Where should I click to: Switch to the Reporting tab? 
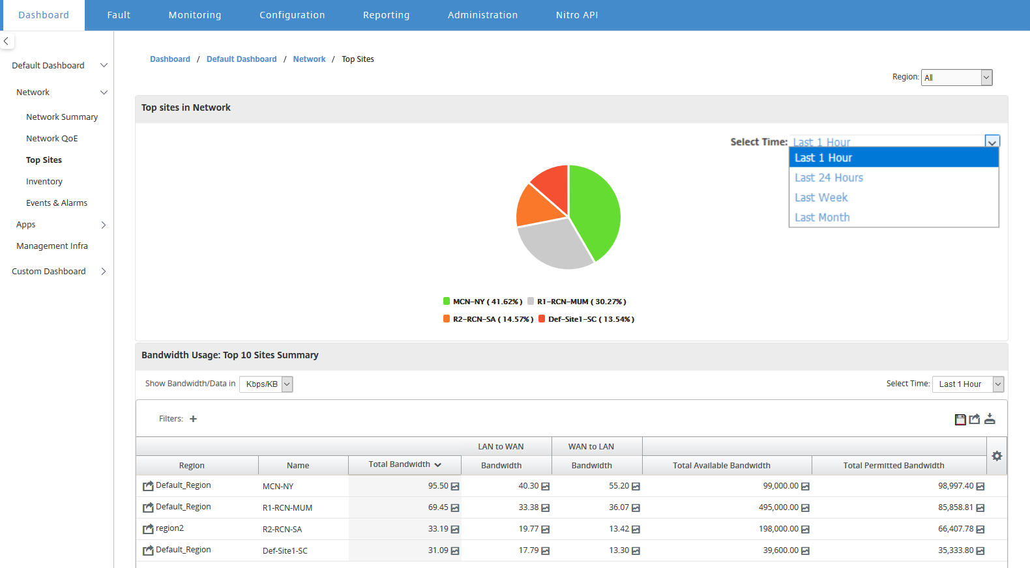pos(387,15)
